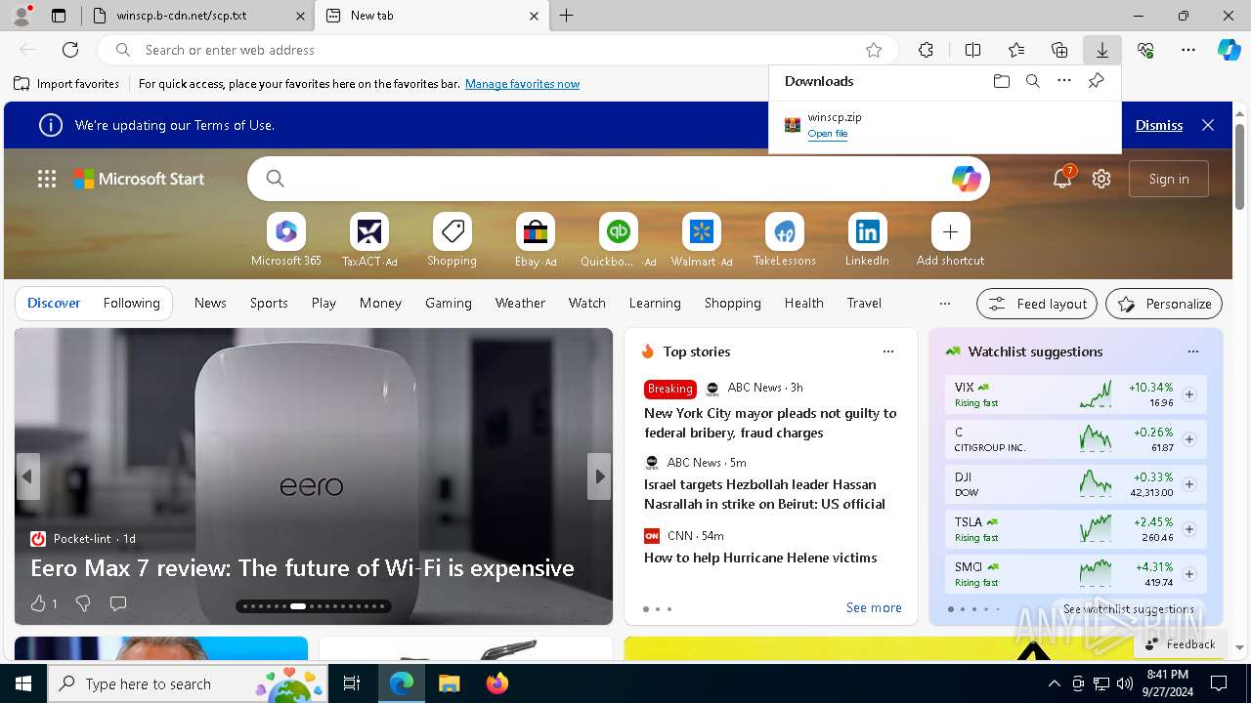This screenshot has height=703, width=1251.
Task: Open downloads folder in Downloads panel
Action: pos(1001,81)
